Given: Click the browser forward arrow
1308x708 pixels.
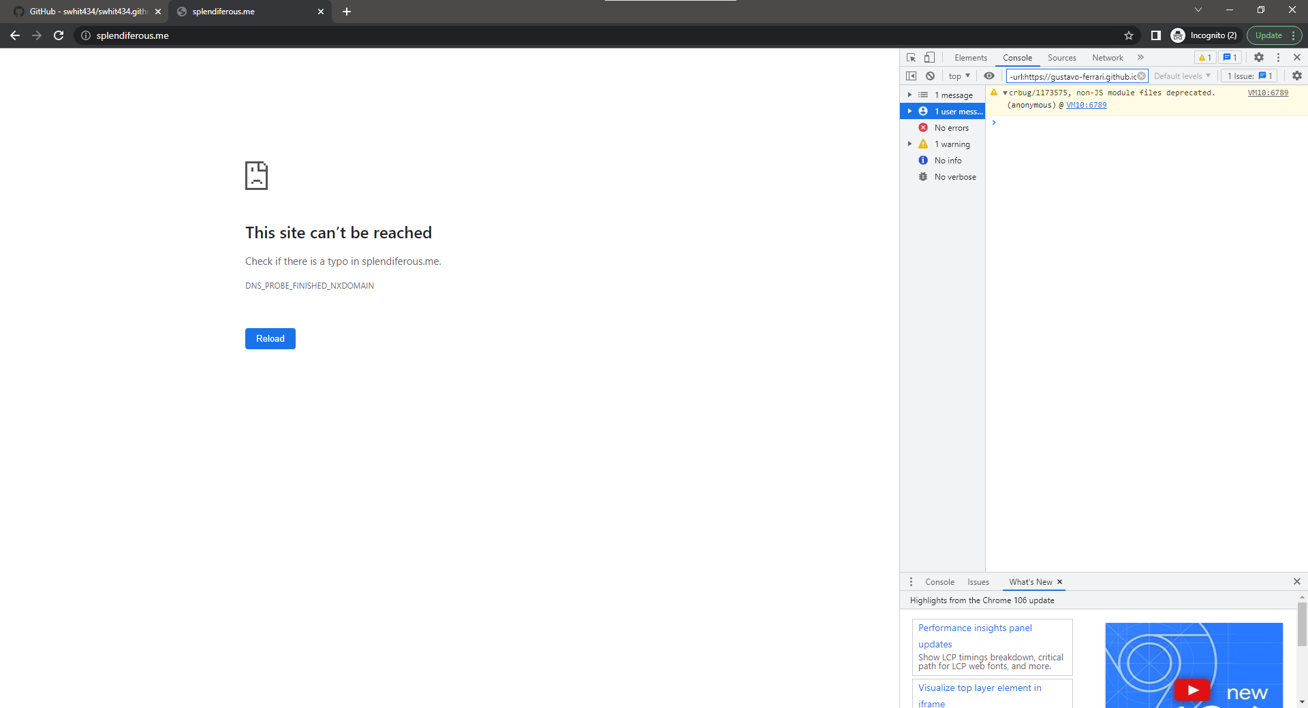Looking at the screenshot, I should (x=37, y=35).
